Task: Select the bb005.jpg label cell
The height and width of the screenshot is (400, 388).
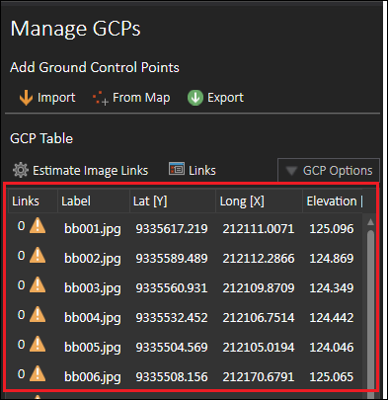Action: [x=93, y=348]
